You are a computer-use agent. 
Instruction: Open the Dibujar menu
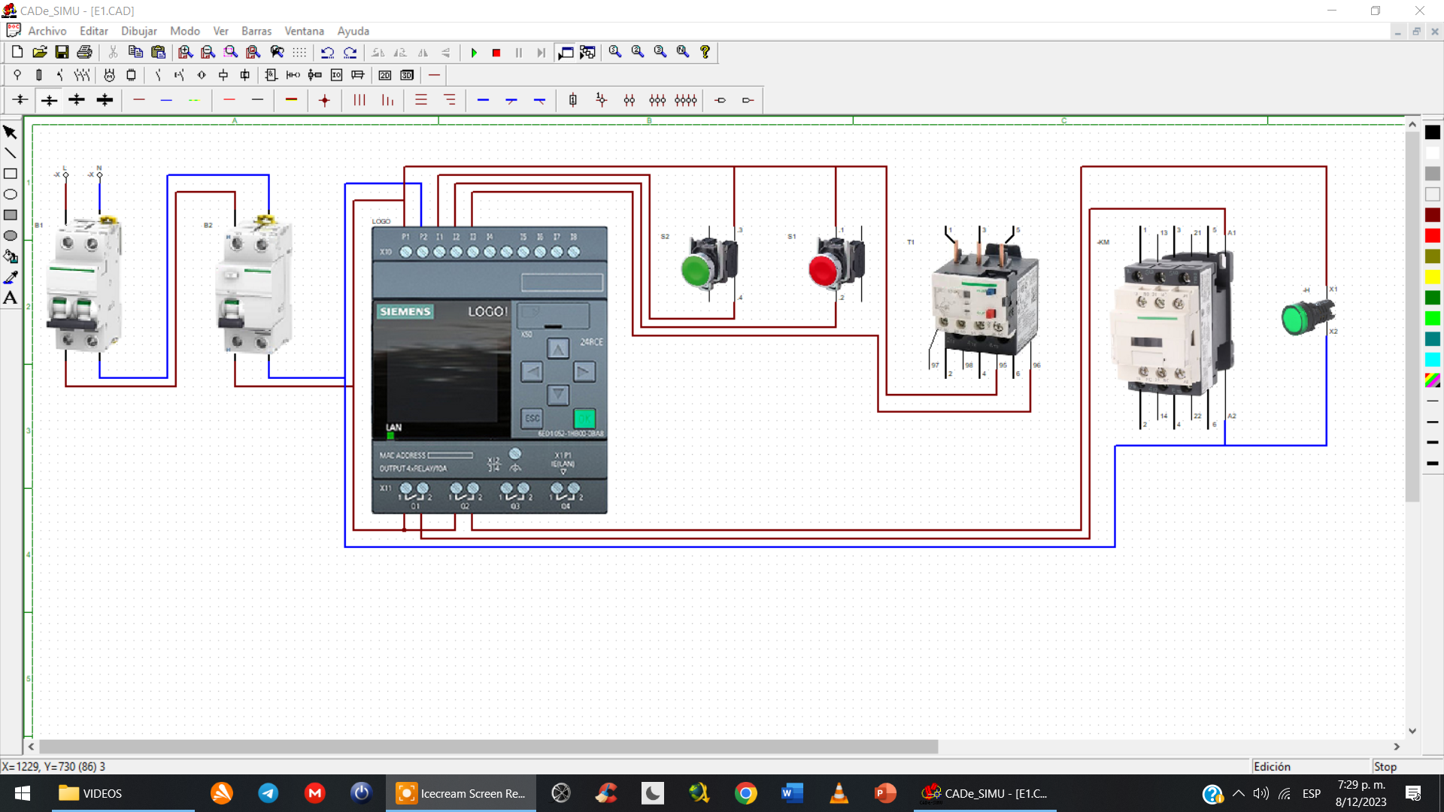click(138, 31)
